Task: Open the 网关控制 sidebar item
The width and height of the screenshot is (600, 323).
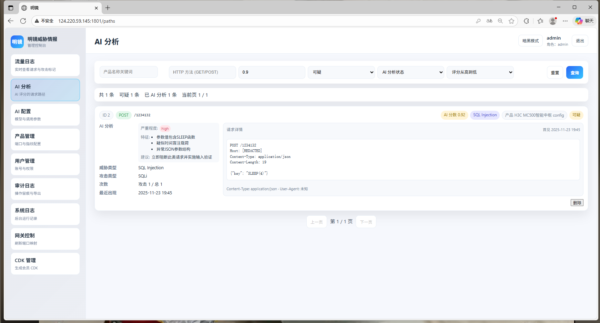Action: coord(45,239)
